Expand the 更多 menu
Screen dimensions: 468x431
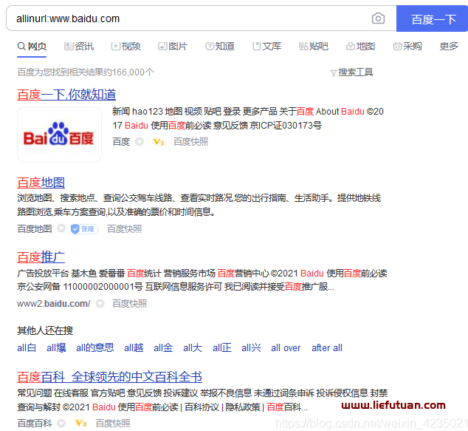pos(449,47)
